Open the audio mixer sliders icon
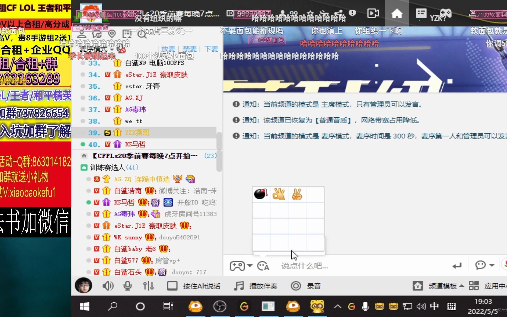Viewport: 507px width, 317px height. [x=148, y=286]
